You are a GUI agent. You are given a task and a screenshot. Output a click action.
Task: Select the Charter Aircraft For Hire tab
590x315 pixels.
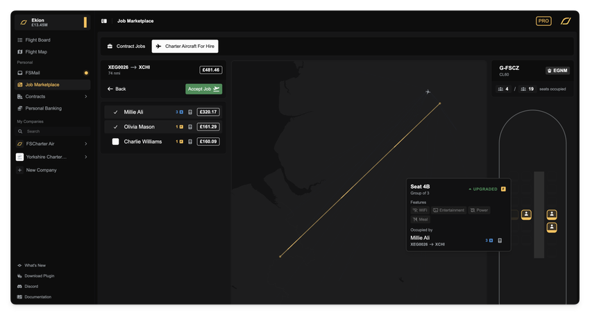pyautogui.click(x=185, y=46)
